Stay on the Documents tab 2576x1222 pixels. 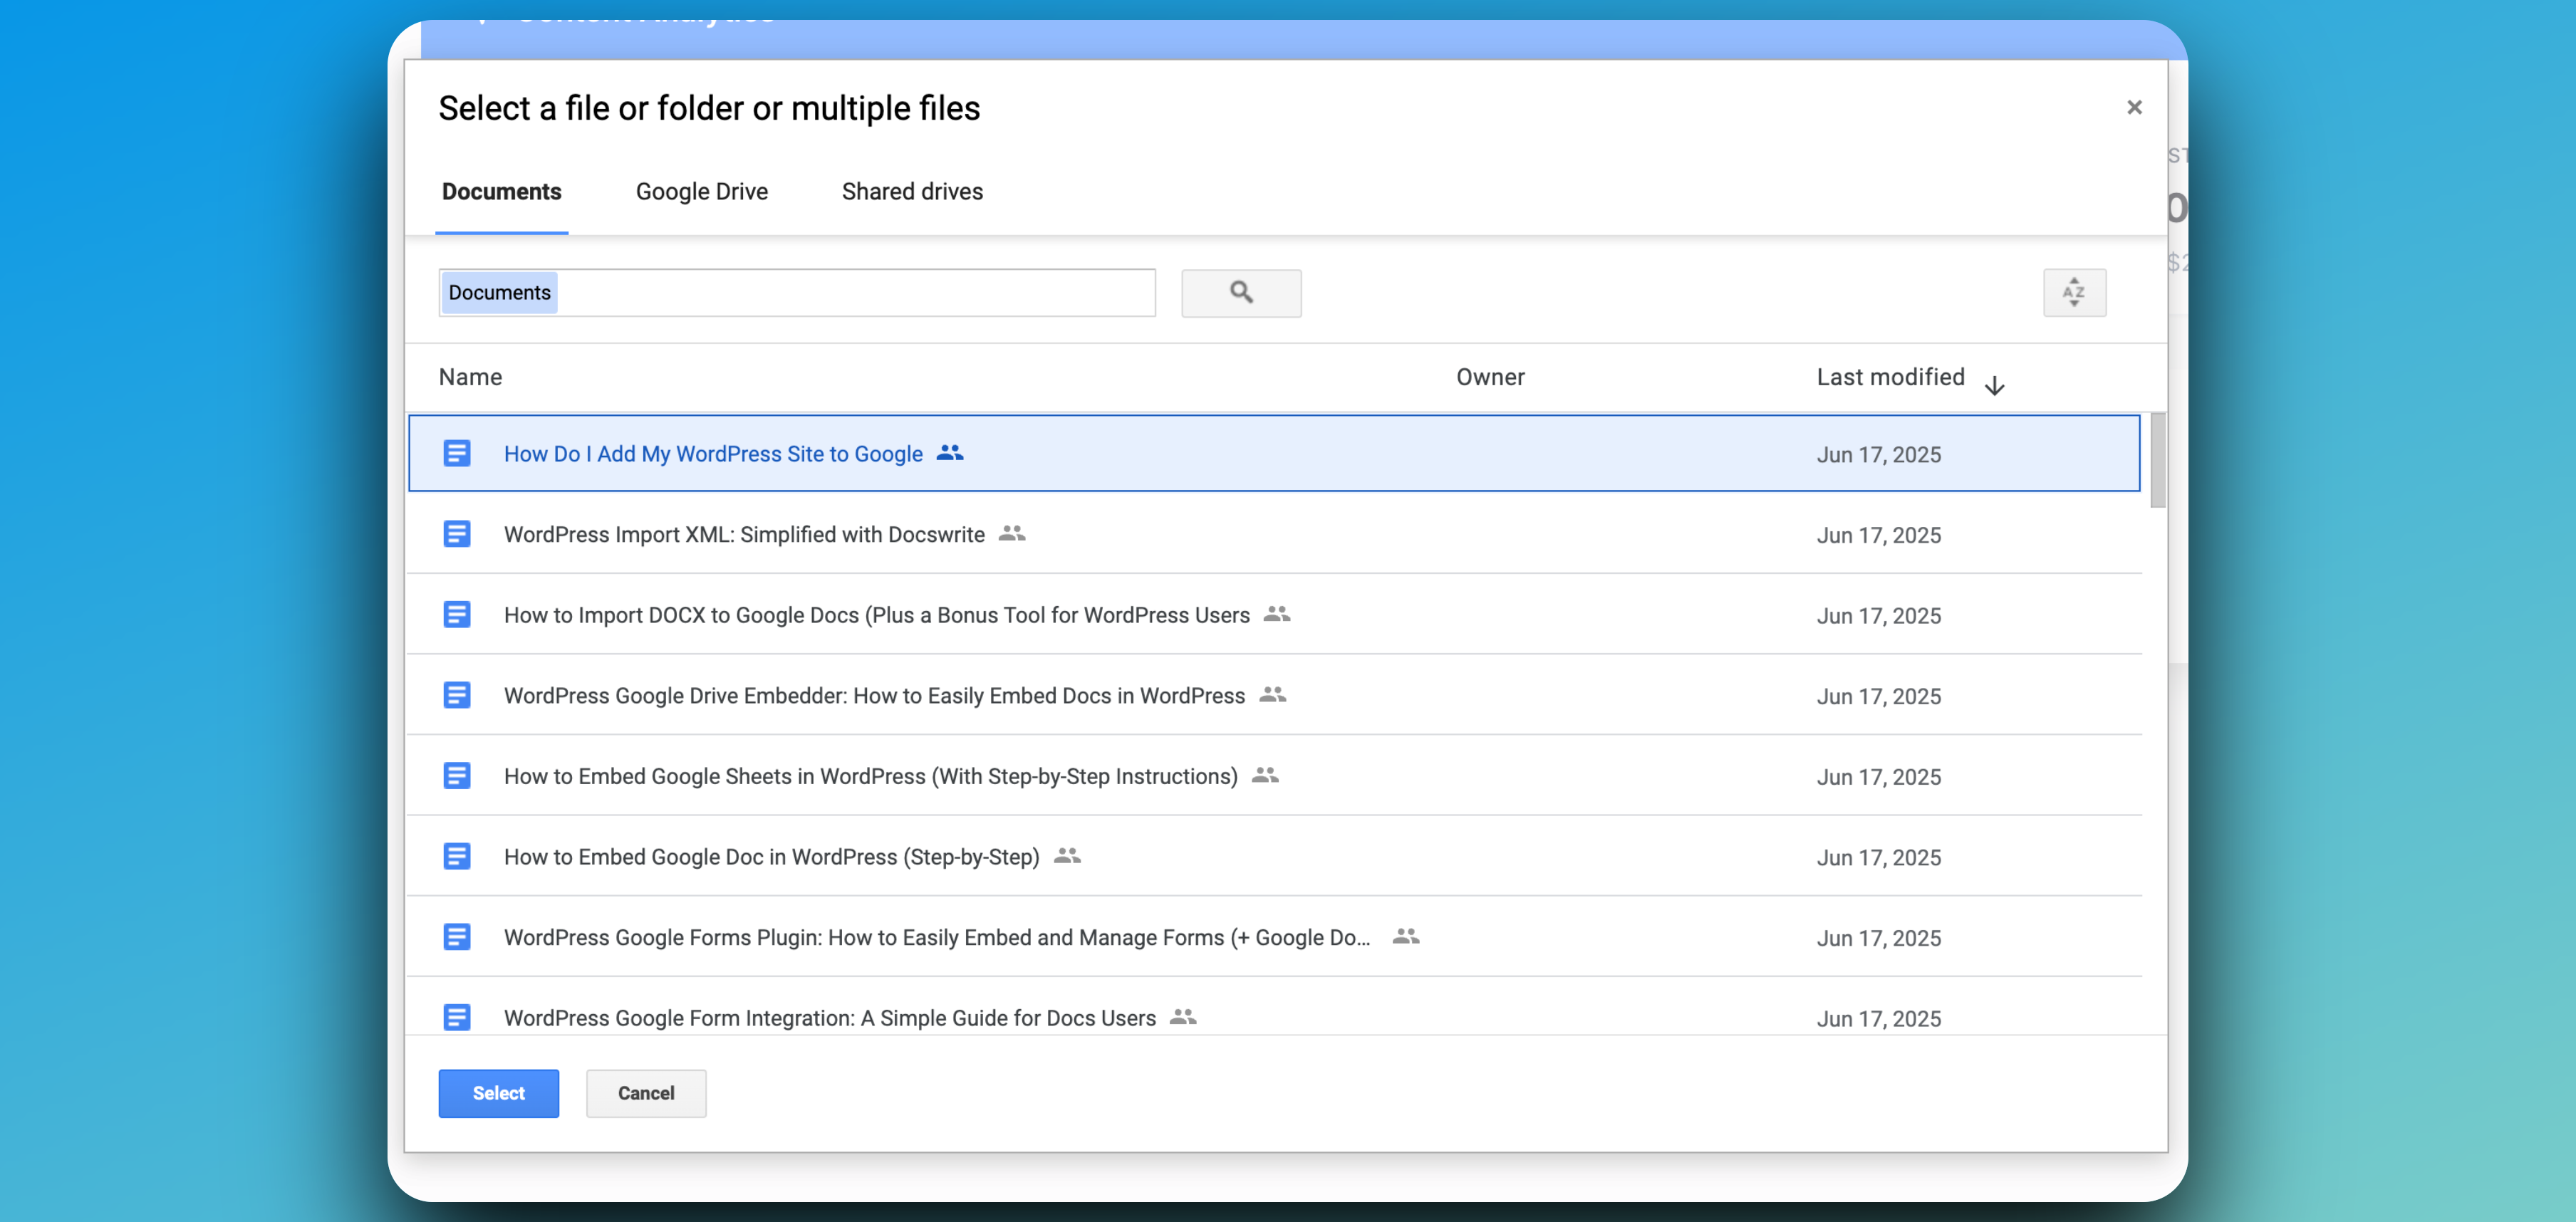[501, 191]
